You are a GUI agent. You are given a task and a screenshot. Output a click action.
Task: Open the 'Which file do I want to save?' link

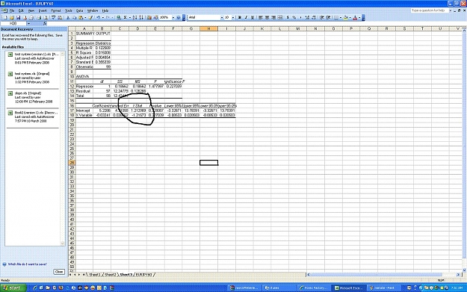(28, 264)
